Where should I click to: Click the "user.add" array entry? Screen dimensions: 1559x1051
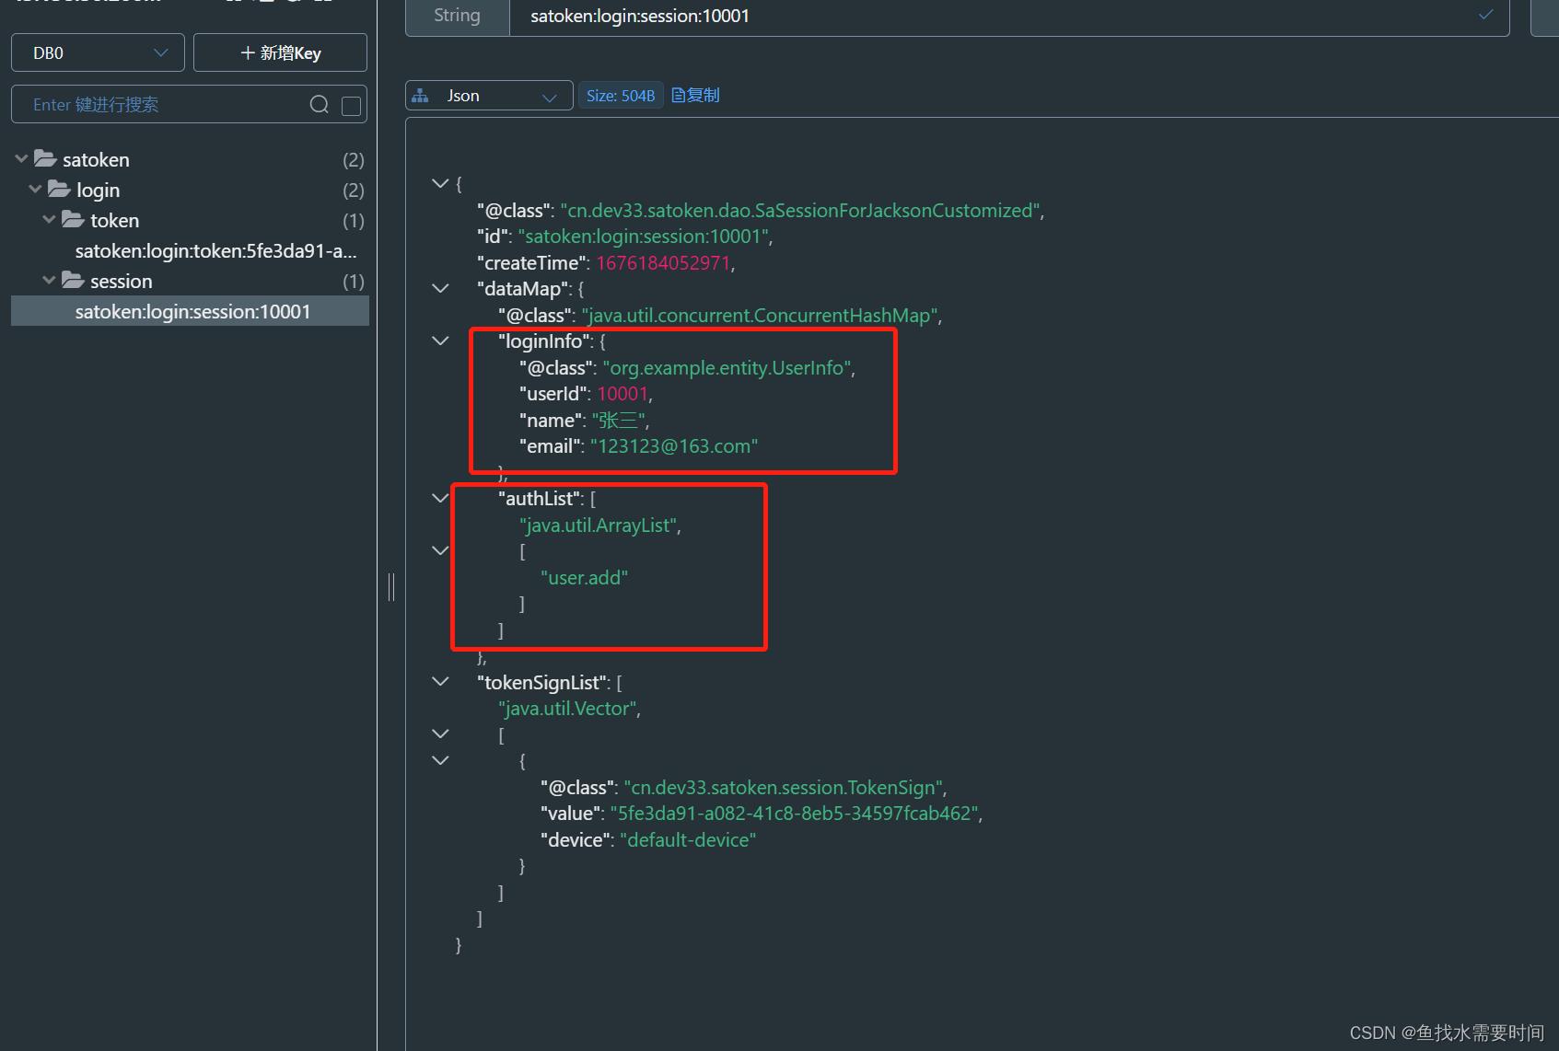coord(584,578)
